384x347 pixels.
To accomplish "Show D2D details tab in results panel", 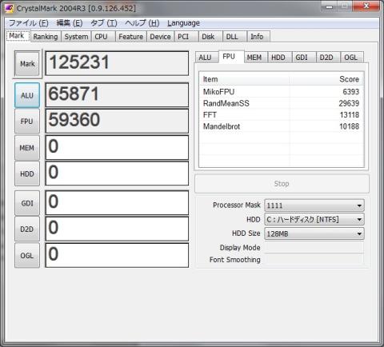I will click(328, 58).
